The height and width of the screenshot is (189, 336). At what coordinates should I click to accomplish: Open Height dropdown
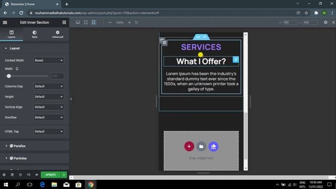pyautogui.click(x=49, y=97)
